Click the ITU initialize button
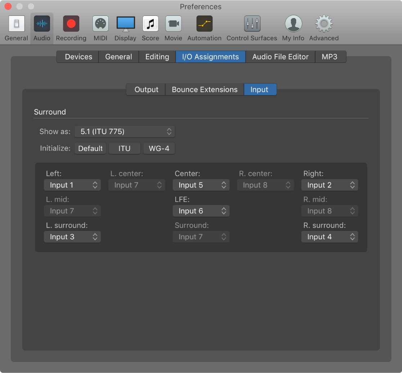Viewport: 402px width, 373px height. click(x=125, y=148)
